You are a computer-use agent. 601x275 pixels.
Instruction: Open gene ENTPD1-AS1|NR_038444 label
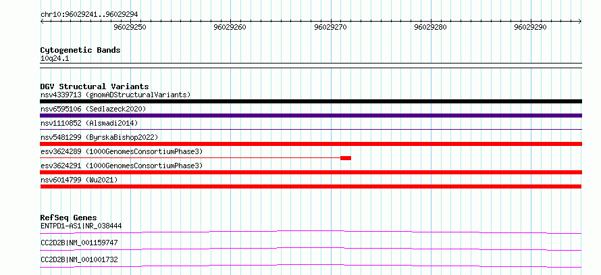(x=81, y=226)
